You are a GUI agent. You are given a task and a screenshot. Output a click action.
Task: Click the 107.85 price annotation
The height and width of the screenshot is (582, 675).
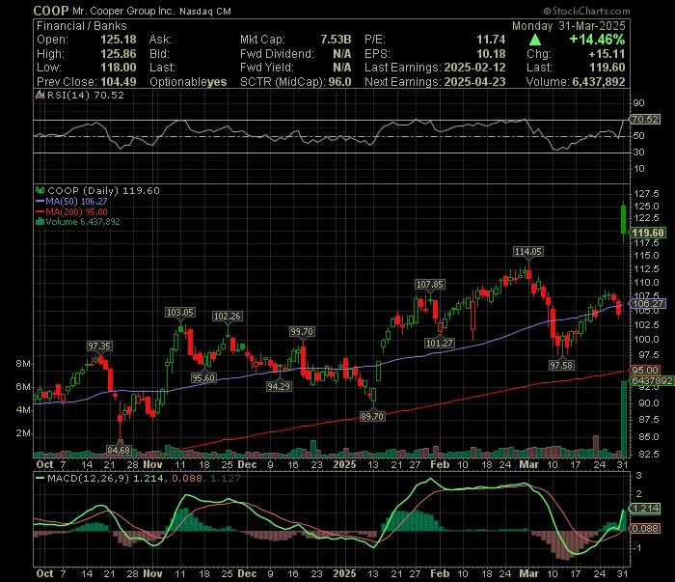(x=430, y=285)
